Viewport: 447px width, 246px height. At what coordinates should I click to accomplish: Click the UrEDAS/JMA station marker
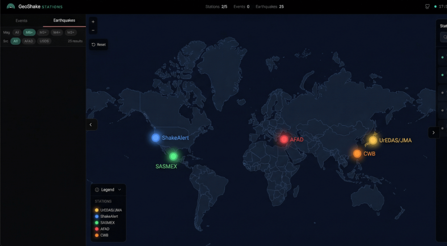[x=373, y=140]
